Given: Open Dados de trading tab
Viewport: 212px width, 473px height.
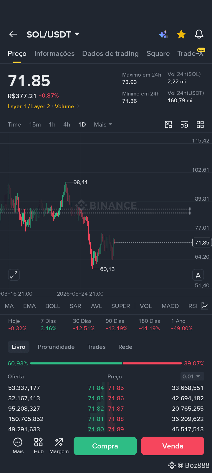Looking at the screenshot, I should pyautogui.click(x=110, y=54).
